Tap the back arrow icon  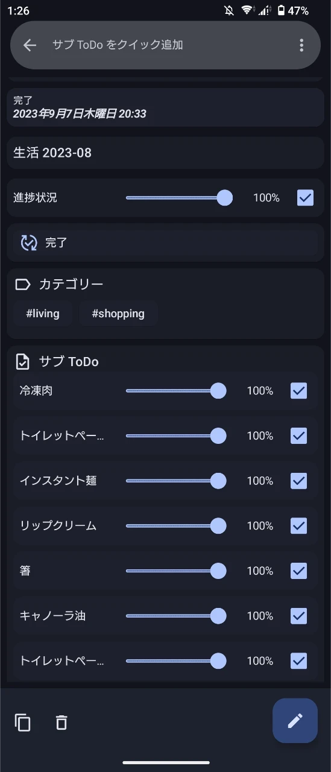[30, 45]
